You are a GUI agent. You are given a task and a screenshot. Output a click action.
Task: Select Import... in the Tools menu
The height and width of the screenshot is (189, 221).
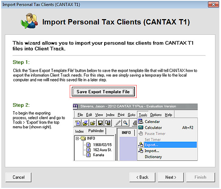point(167,151)
